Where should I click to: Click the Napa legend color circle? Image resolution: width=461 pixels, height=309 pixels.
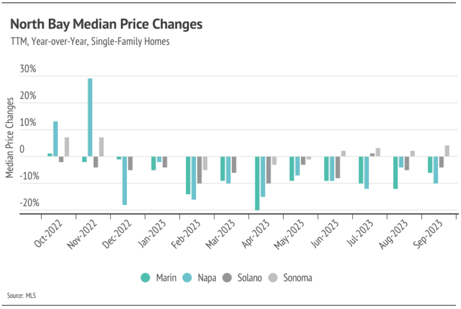coord(187,278)
